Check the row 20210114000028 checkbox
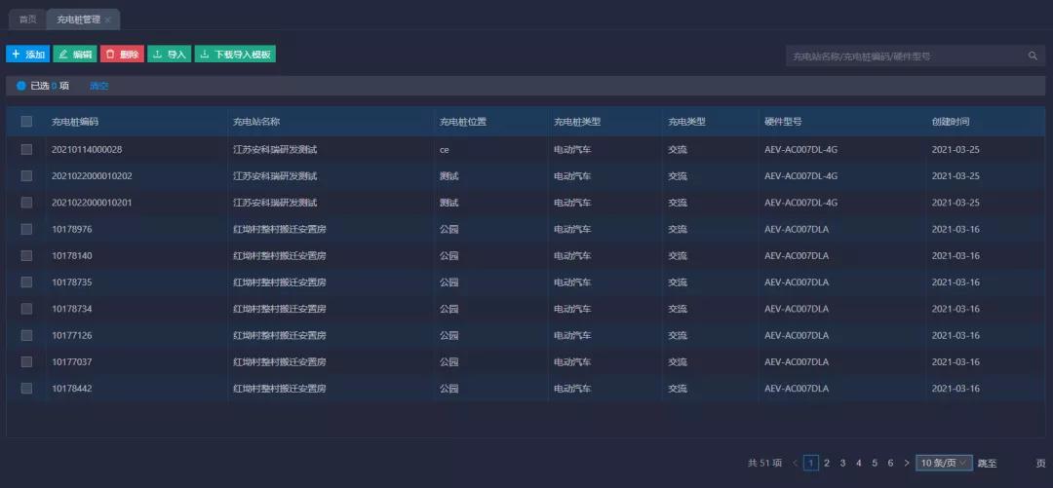The height and width of the screenshot is (488, 1053). pyautogui.click(x=26, y=150)
